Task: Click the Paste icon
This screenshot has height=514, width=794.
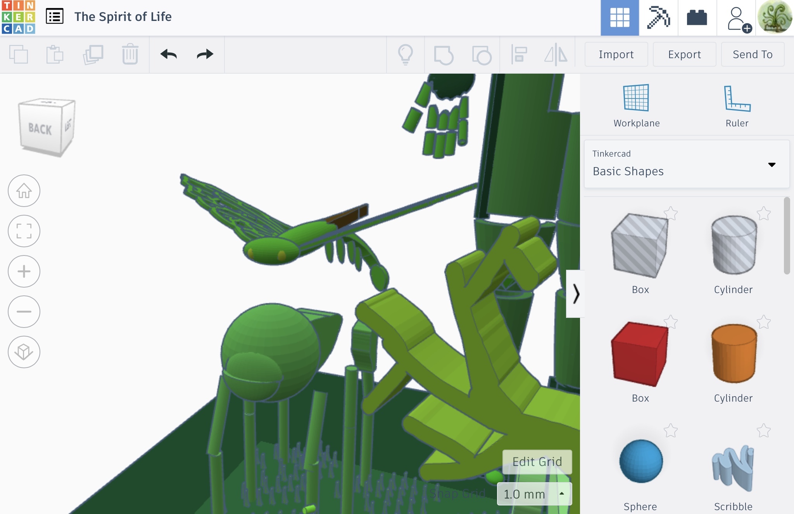Action: (x=55, y=54)
